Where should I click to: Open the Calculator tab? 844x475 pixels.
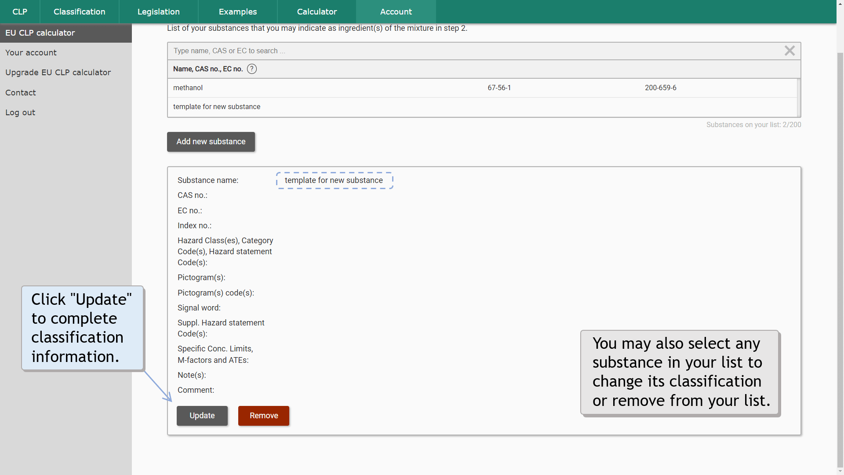[317, 11]
